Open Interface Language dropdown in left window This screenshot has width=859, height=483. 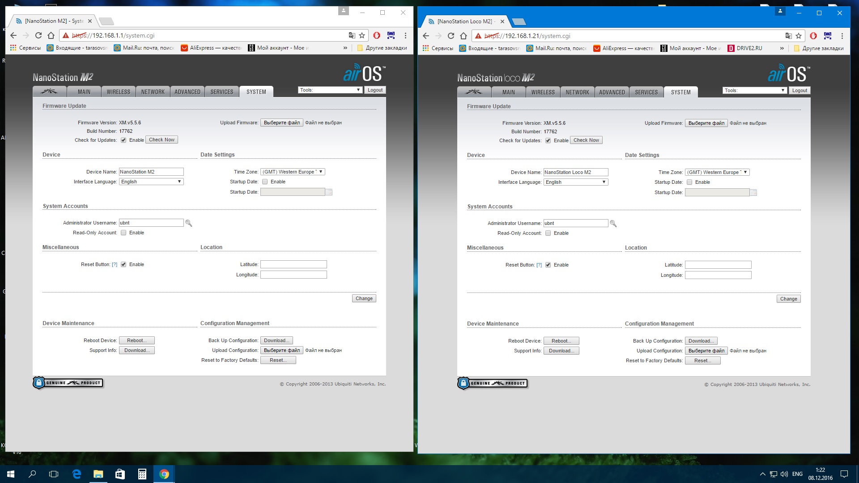151,182
